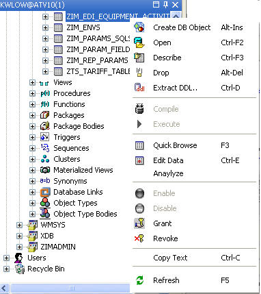Image resolution: width=261 pixels, height=294 pixels.
Task: Click the Describe menu icon
Action: click(139, 58)
